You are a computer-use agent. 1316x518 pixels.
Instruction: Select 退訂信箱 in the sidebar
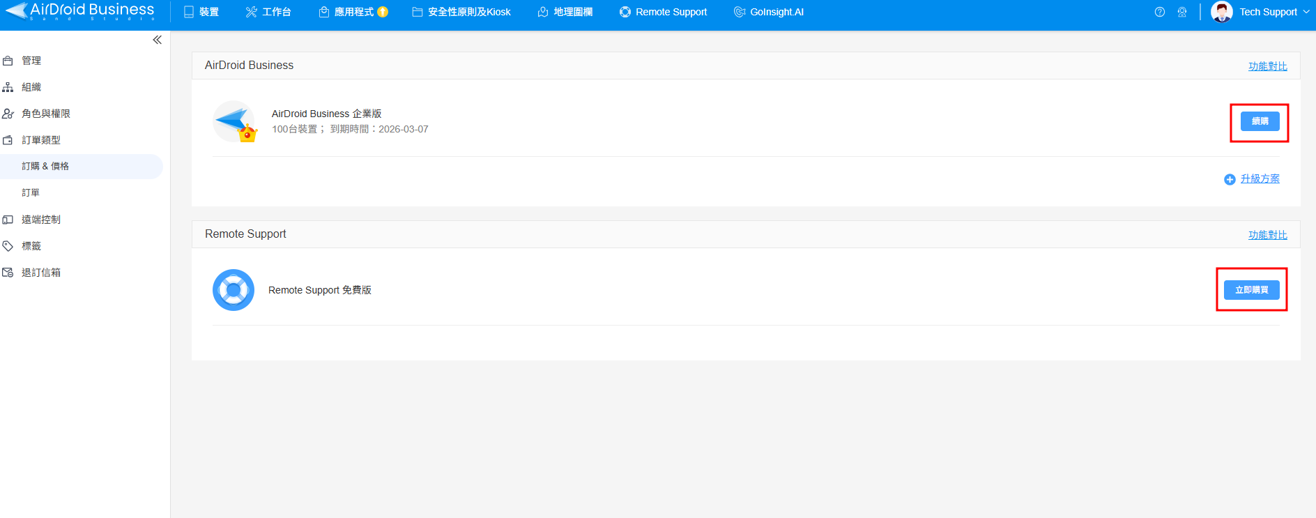[x=41, y=273]
